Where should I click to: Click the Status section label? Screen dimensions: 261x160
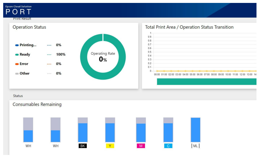coord(18,96)
